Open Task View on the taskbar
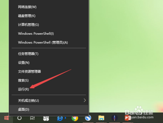Image resolution: width=163 pixels, height=123 pixels. (32, 118)
